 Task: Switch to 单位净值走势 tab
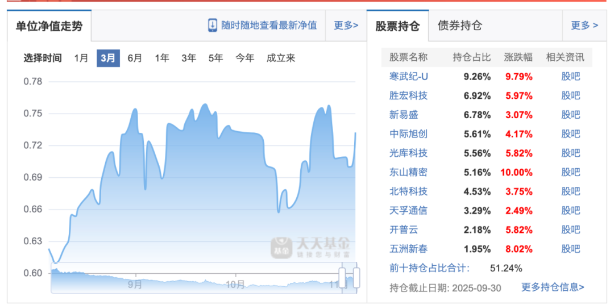pyautogui.click(x=49, y=26)
